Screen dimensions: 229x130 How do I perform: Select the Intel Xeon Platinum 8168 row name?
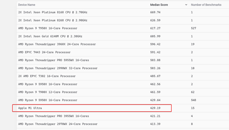pyautogui.click(x=53, y=12)
